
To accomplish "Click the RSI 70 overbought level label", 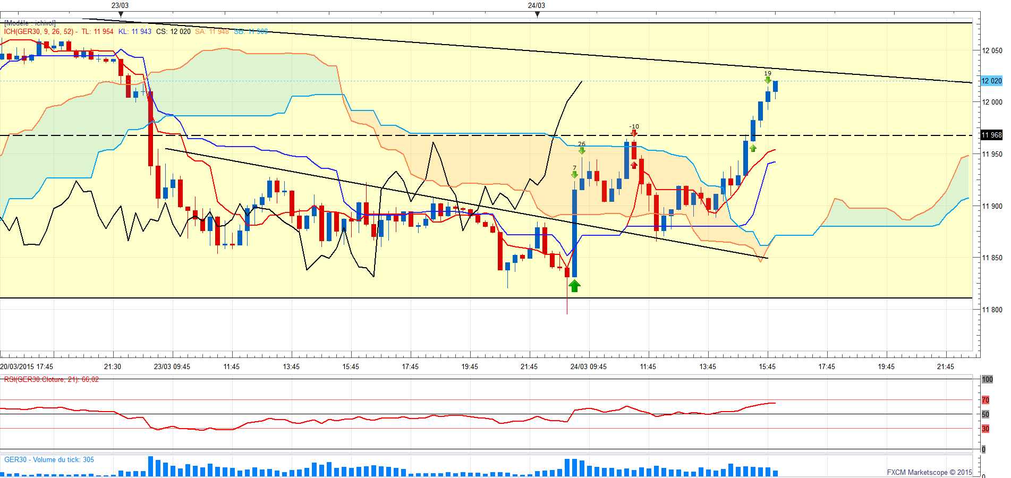I will click(985, 400).
